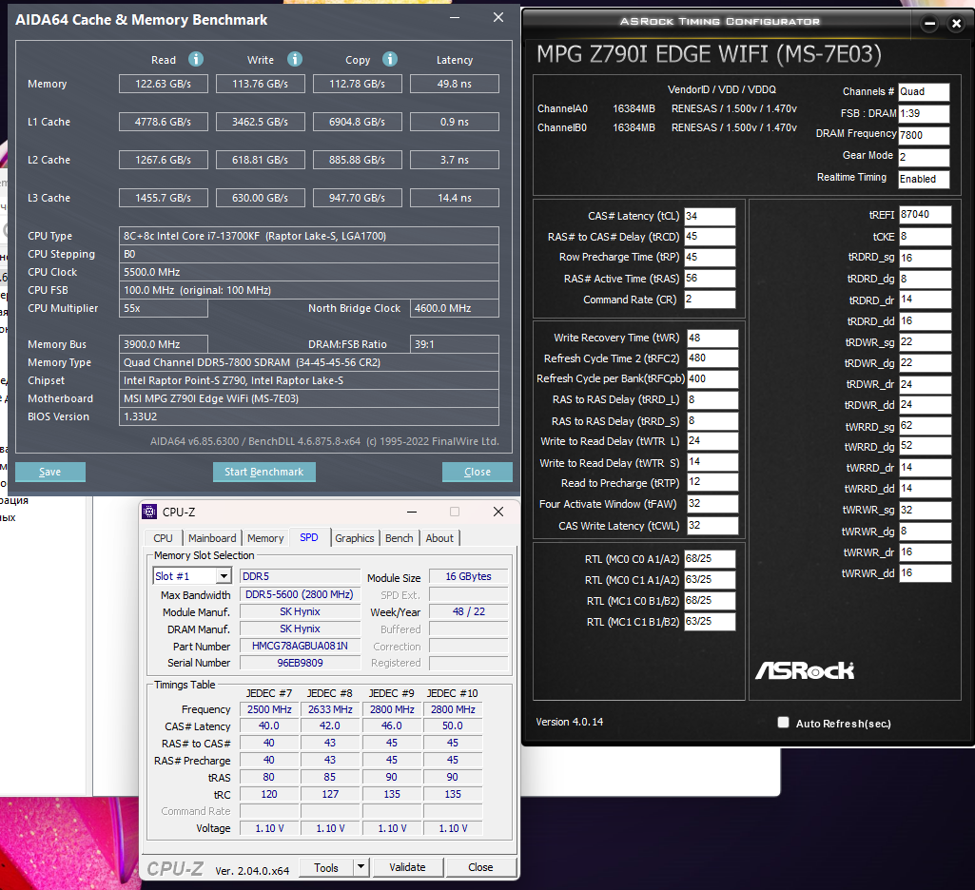This screenshot has height=890, width=975.
Task: Open the Slot #1 memory slot dropdown
Action: click(x=224, y=576)
